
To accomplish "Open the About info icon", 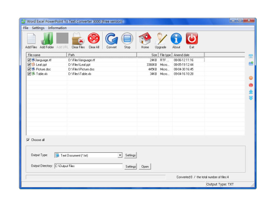I will coord(176,38).
